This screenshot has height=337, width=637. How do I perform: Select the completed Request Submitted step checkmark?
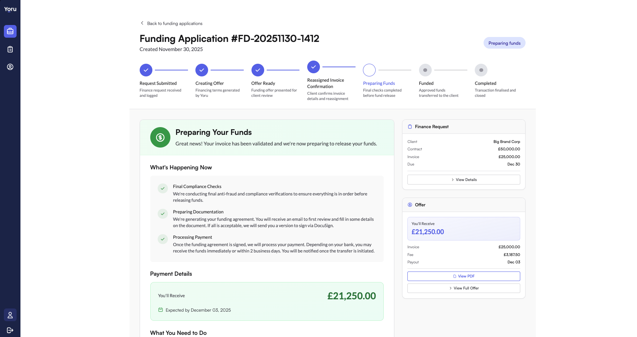click(146, 70)
